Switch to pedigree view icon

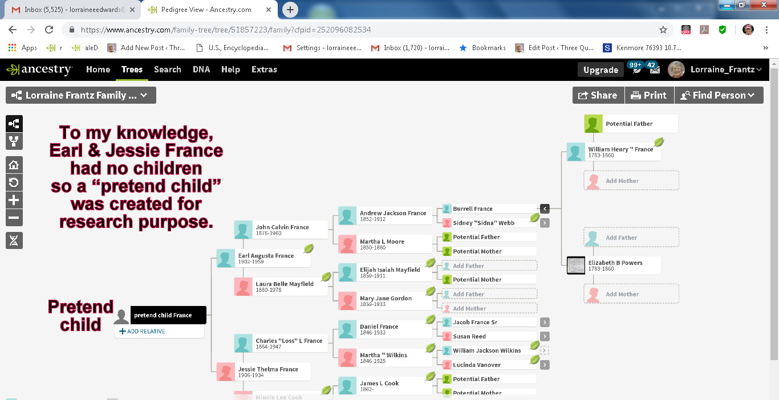pos(14,124)
